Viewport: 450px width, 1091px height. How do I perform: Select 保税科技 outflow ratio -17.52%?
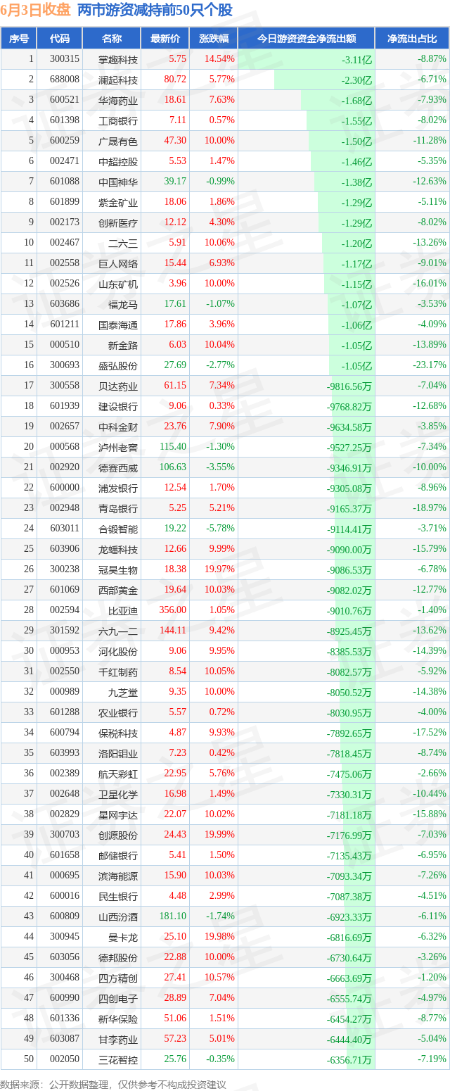(x=430, y=733)
